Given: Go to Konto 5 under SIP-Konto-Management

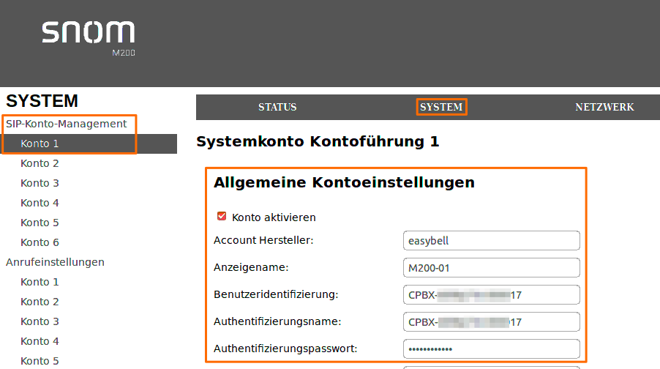Looking at the screenshot, I should tap(40, 223).
